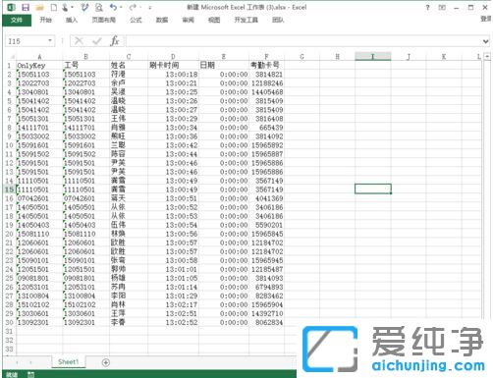Switch to the 审阅 (Review) ribbon tab
This screenshot has height=378, width=493.
(x=188, y=20)
